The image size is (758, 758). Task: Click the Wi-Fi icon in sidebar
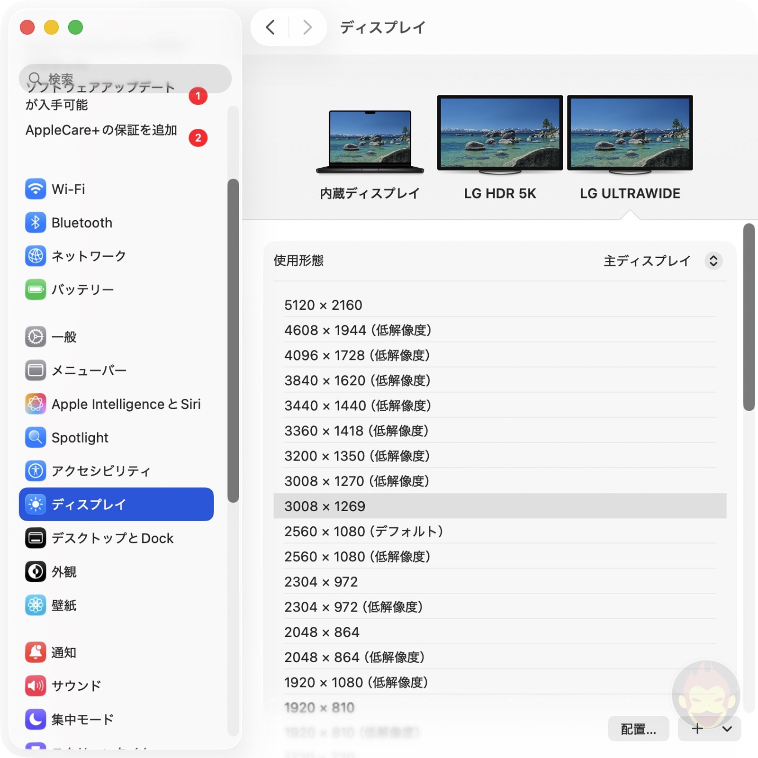pos(36,189)
